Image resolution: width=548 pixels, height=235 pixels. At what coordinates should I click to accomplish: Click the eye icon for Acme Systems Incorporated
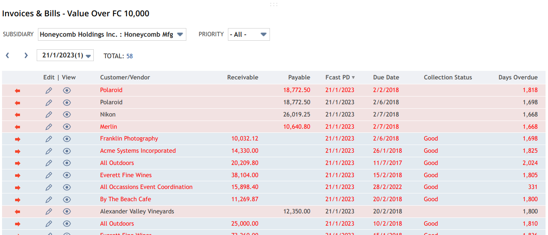[x=67, y=151]
